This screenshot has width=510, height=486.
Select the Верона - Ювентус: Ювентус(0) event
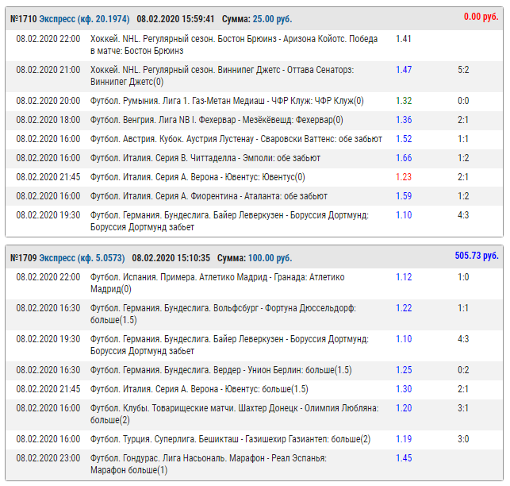point(197,177)
